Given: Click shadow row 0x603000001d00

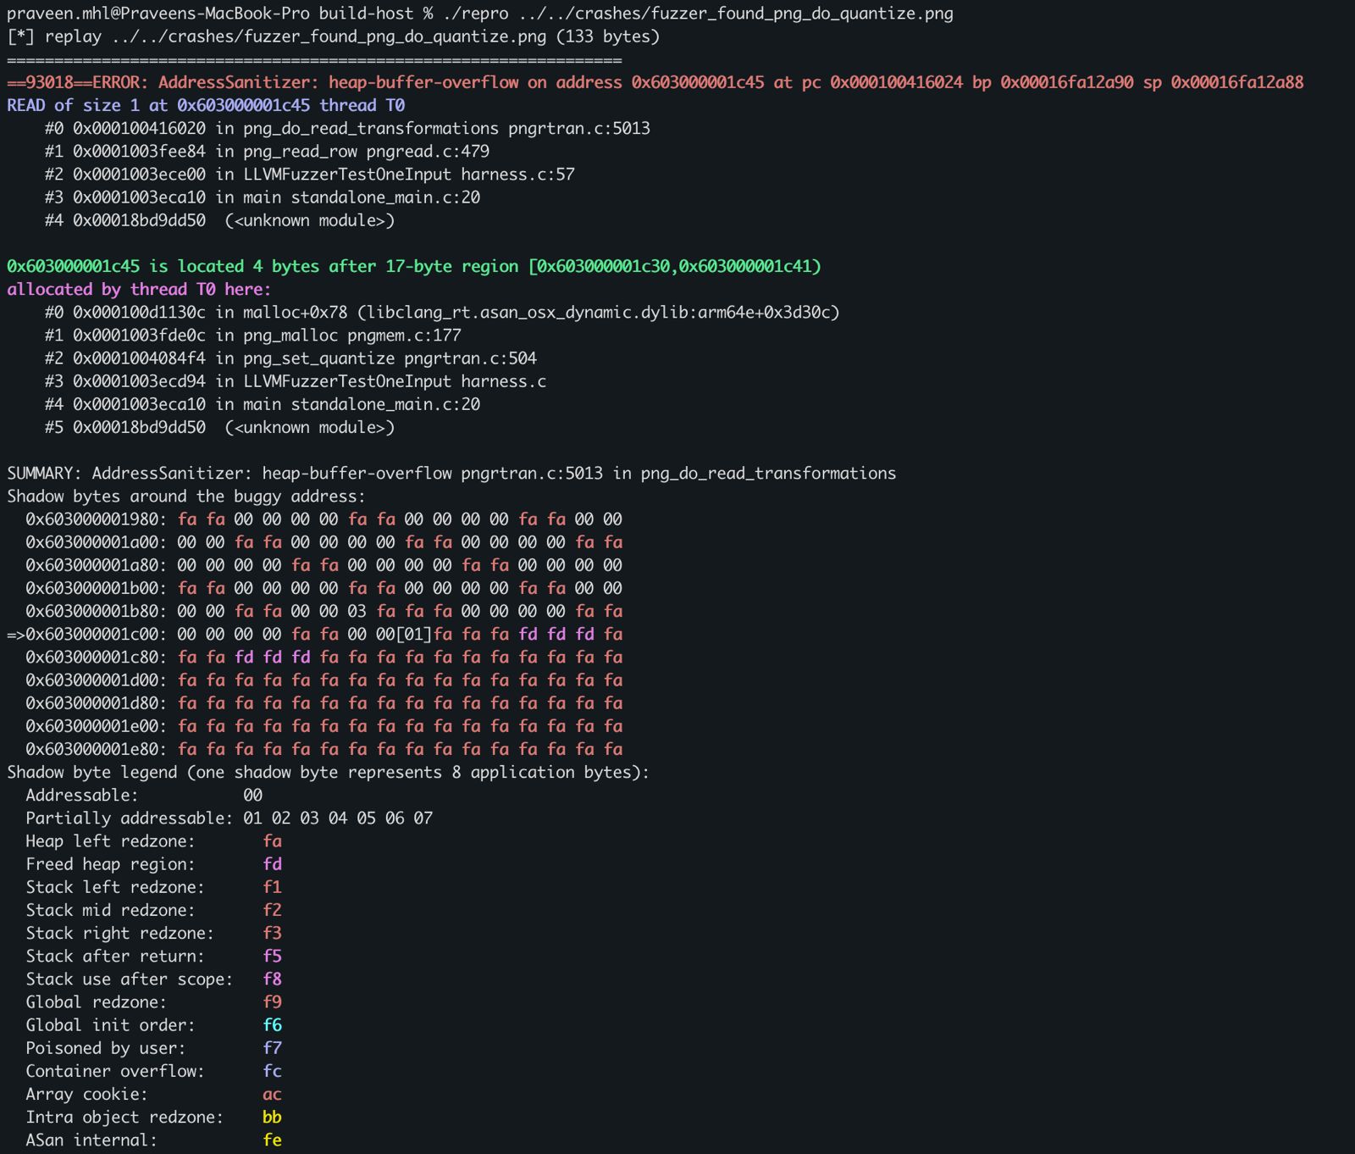Looking at the screenshot, I should tap(324, 680).
